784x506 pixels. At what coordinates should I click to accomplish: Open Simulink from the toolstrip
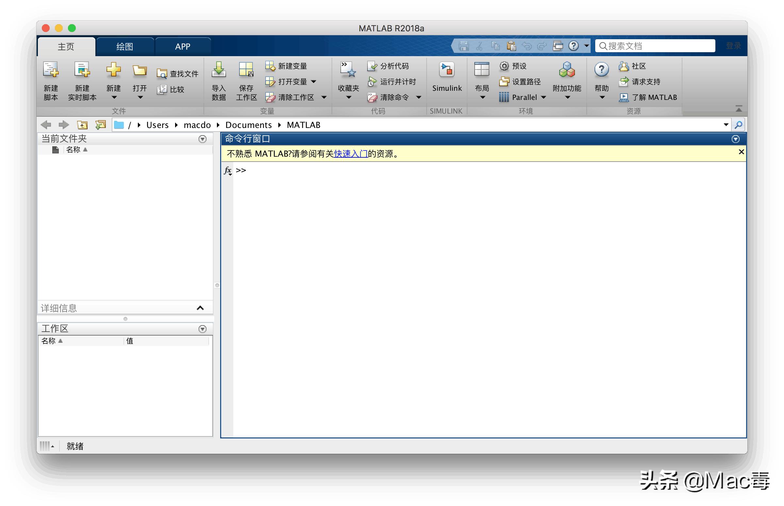[447, 70]
